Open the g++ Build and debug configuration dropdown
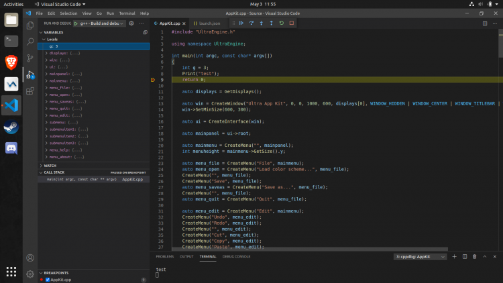Viewport: 503px width, 283px height. (99, 23)
